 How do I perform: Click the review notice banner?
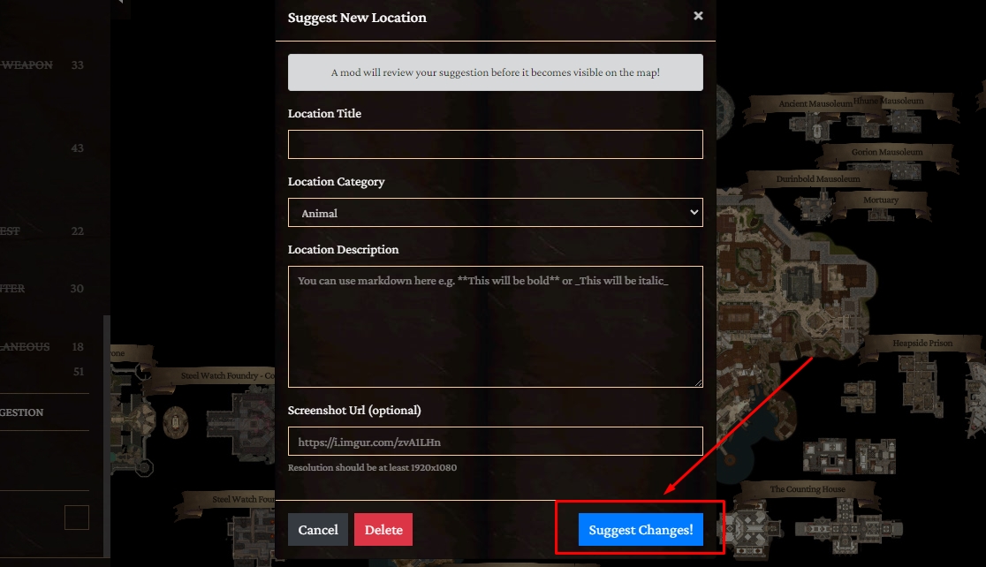tap(496, 72)
